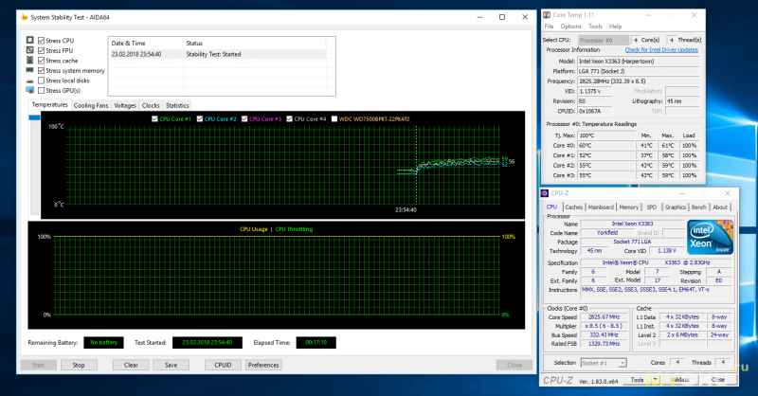Hide CPU Core #1 on temperature graph

[x=154, y=119]
